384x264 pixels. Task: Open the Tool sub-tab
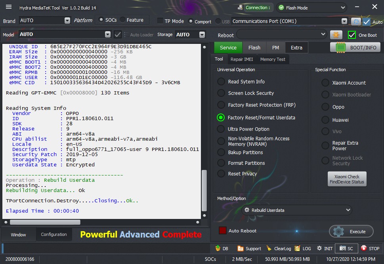click(x=219, y=59)
